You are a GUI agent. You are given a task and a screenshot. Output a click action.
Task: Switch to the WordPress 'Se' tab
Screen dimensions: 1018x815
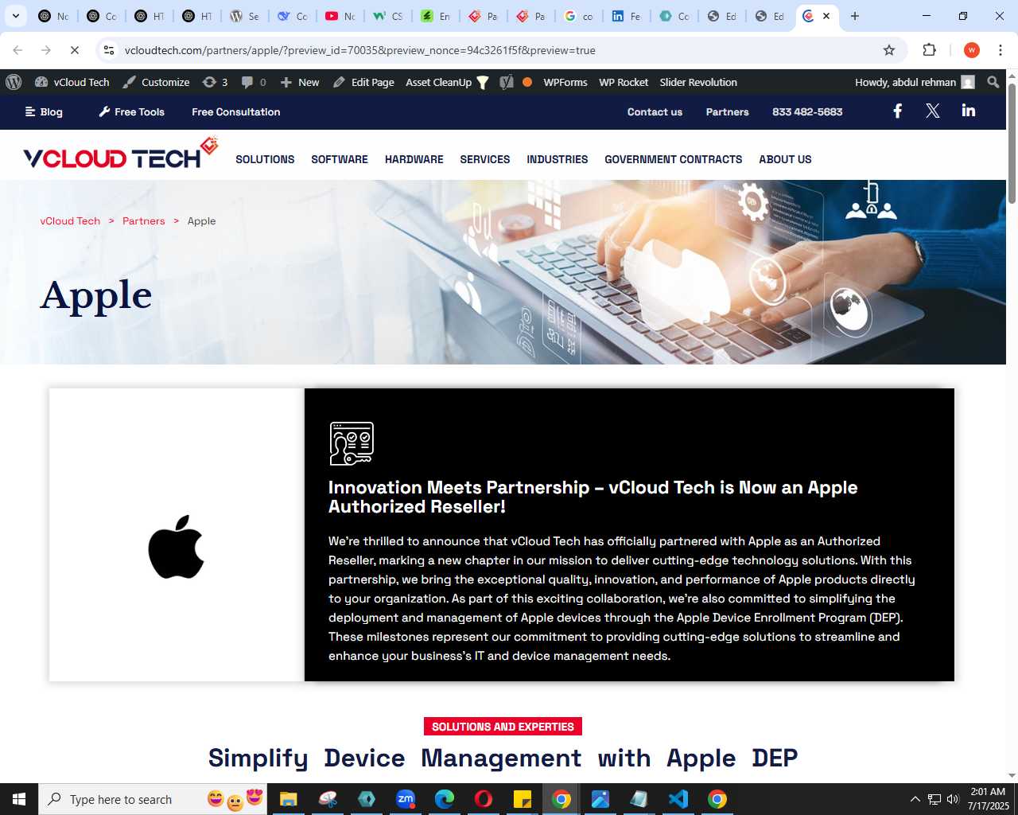click(x=244, y=16)
